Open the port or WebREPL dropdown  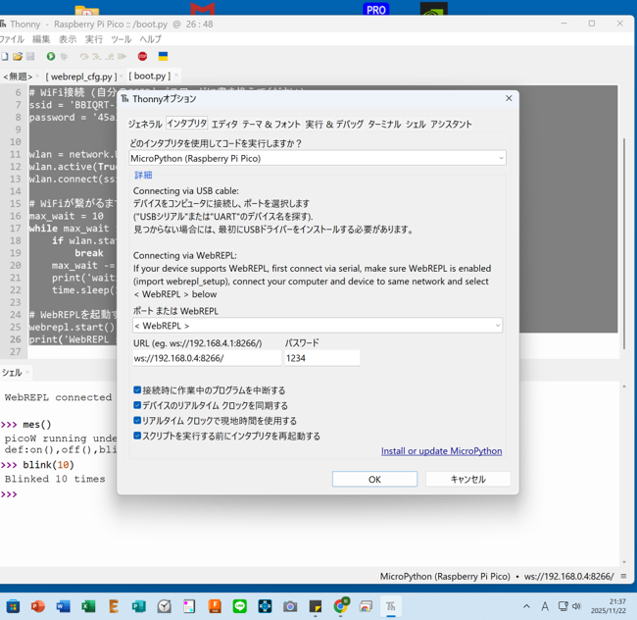coord(318,326)
